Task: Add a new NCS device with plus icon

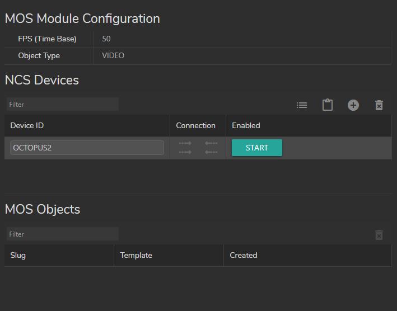Action: pyautogui.click(x=353, y=105)
